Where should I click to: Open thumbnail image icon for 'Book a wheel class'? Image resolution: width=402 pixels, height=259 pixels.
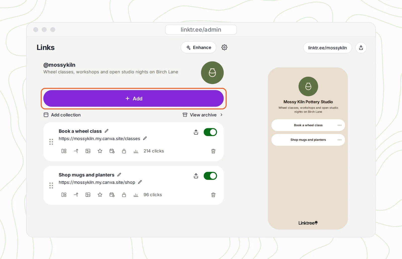tap(88, 151)
